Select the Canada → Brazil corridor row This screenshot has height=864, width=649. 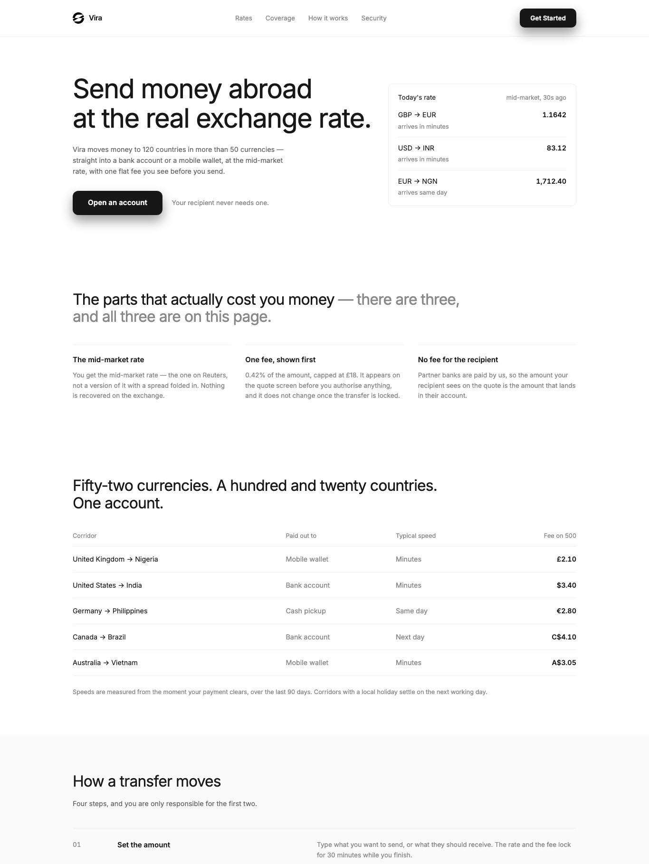click(324, 637)
